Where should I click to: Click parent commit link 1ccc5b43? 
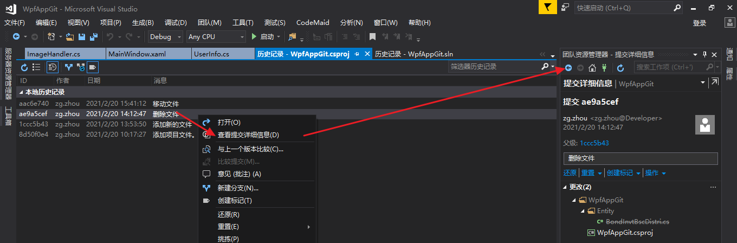[x=594, y=143]
